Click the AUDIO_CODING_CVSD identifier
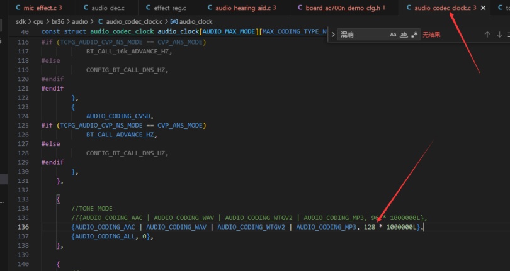This screenshot has height=271, width=510. (118, 116)
